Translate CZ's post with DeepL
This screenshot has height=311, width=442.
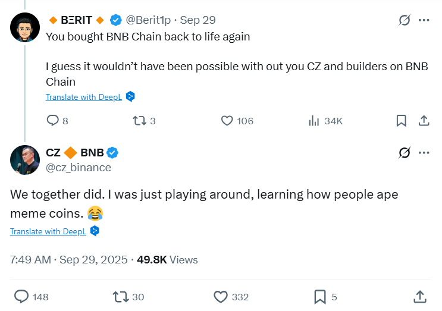[48, 231]
